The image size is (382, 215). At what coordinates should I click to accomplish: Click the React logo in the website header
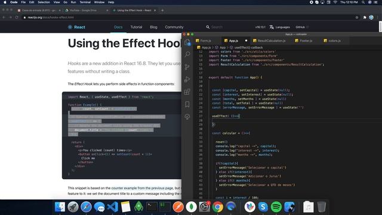click(76, 27)
